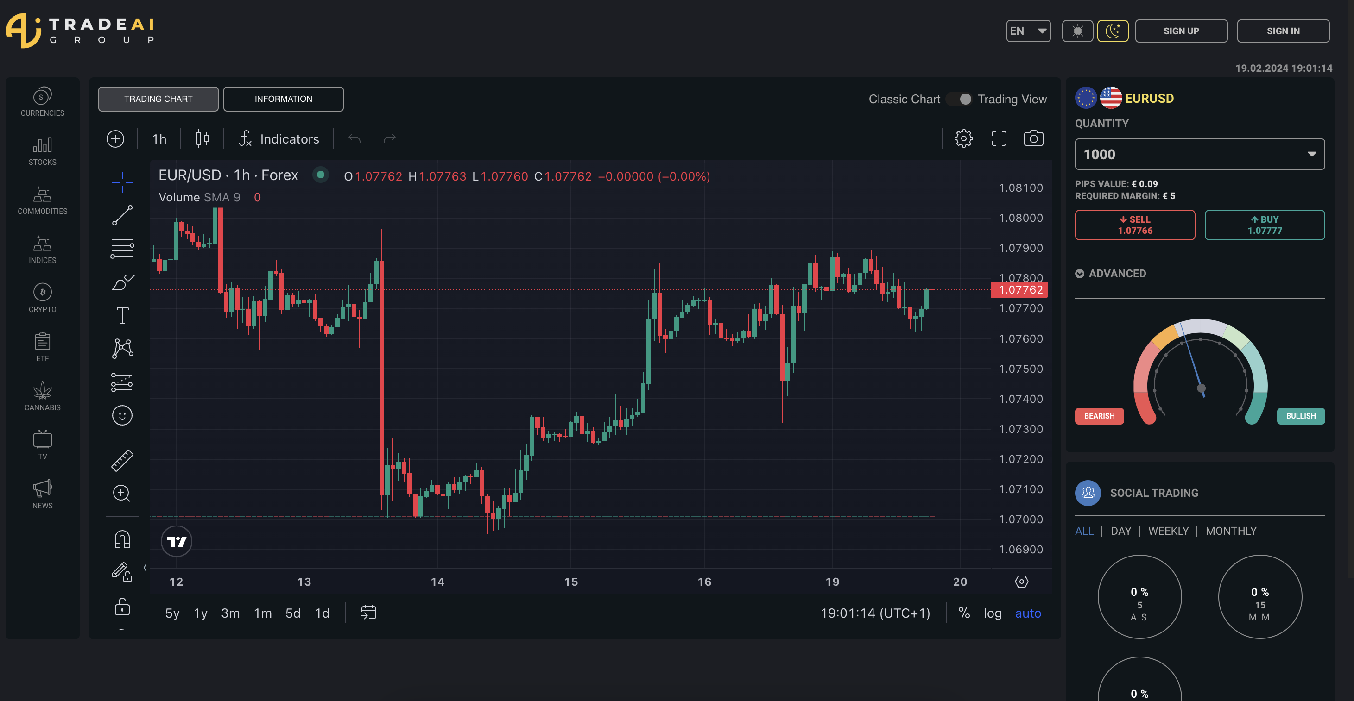This screenshot has width=1354, height=701.
Task: Open the 1h timeframe selector
Action: coord(159,138)
